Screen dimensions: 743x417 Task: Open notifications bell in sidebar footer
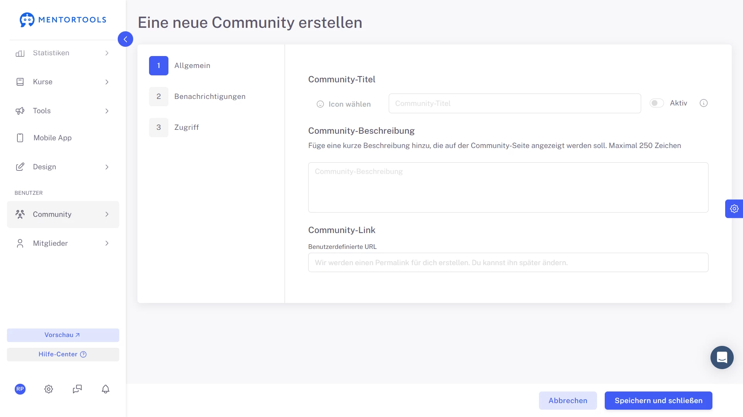coord(105,389)
